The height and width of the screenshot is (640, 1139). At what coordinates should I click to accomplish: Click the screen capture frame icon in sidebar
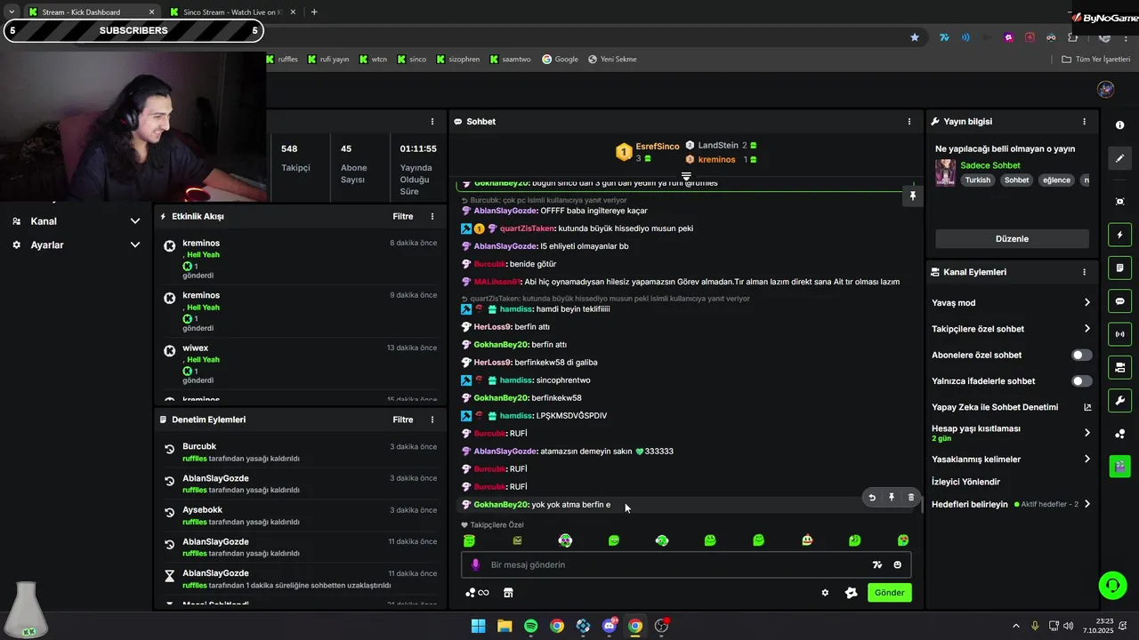(1119, 202)
